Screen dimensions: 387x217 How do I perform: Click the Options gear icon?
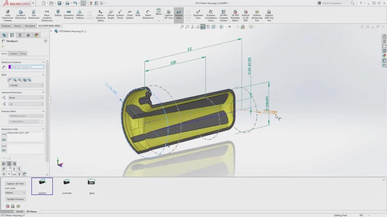click(101, 3)
